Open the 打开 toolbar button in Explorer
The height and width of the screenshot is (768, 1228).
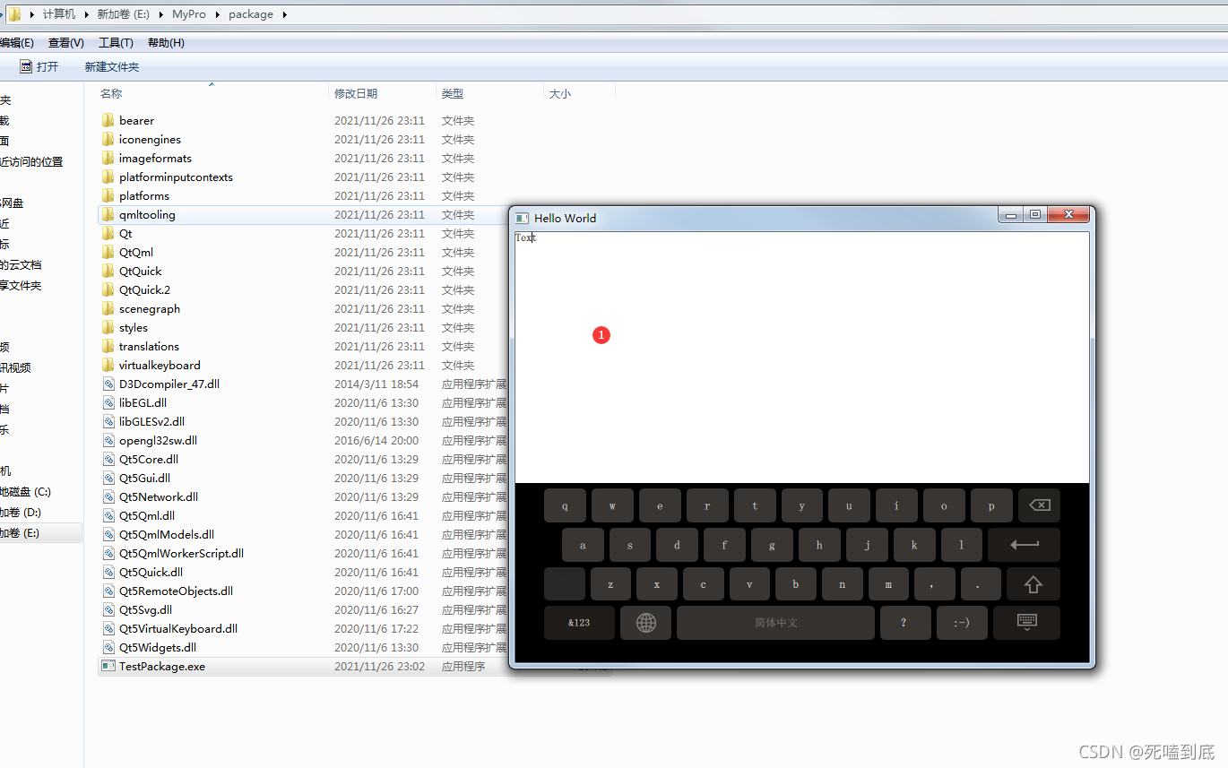(39, 66)
